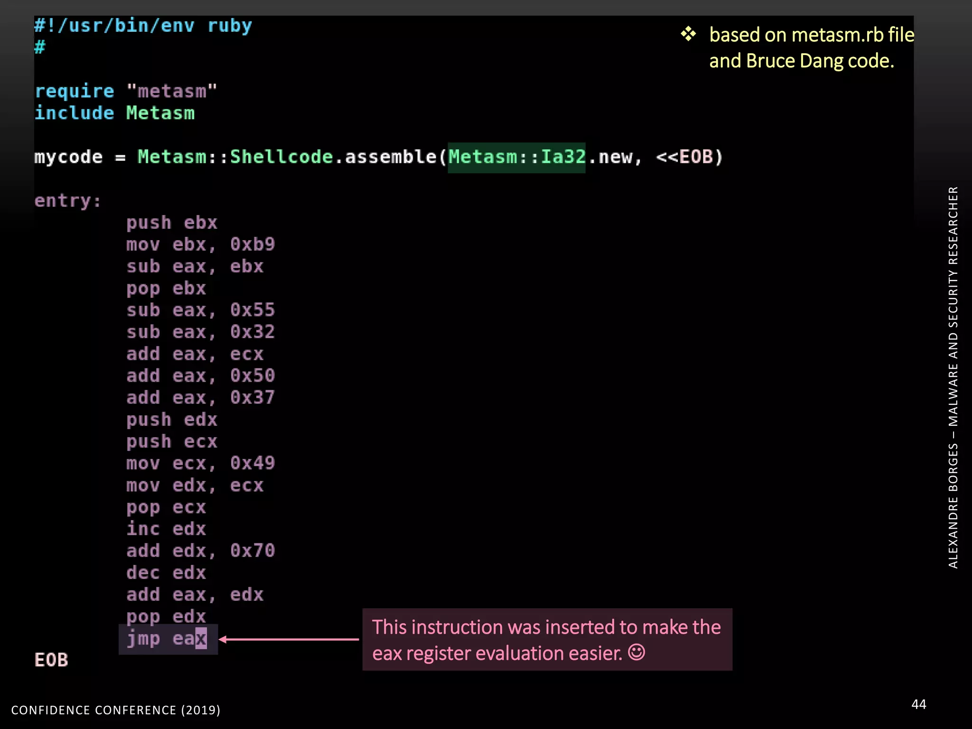Screen dimensions: 972x729
Task: Click the 'mov ebx, 0xb9' instruction
Action: click(200, 244)
